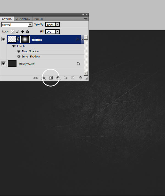Toggle Inner Shadow effect visibility
This screenshot has height=196, width=165.
tap(19, 57)
